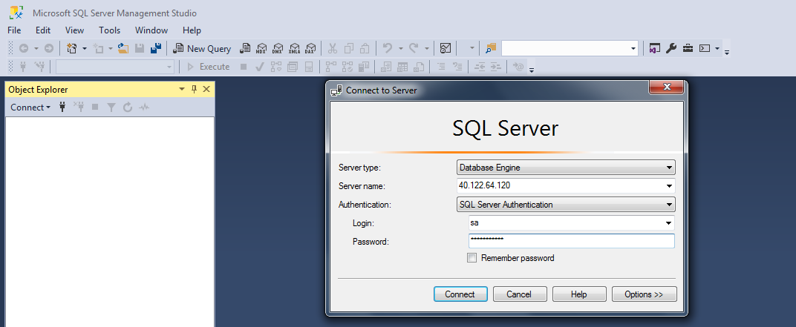
Task: Click the Open File folder icon
Action: 123,49
